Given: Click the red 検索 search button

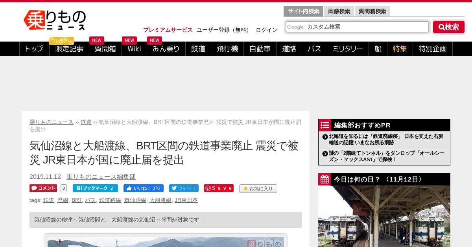Looking at the screenshot, I should pyautogui.click(x=449, y=27).
